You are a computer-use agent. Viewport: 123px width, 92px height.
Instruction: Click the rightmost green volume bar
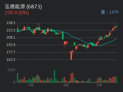coord(116,80)
